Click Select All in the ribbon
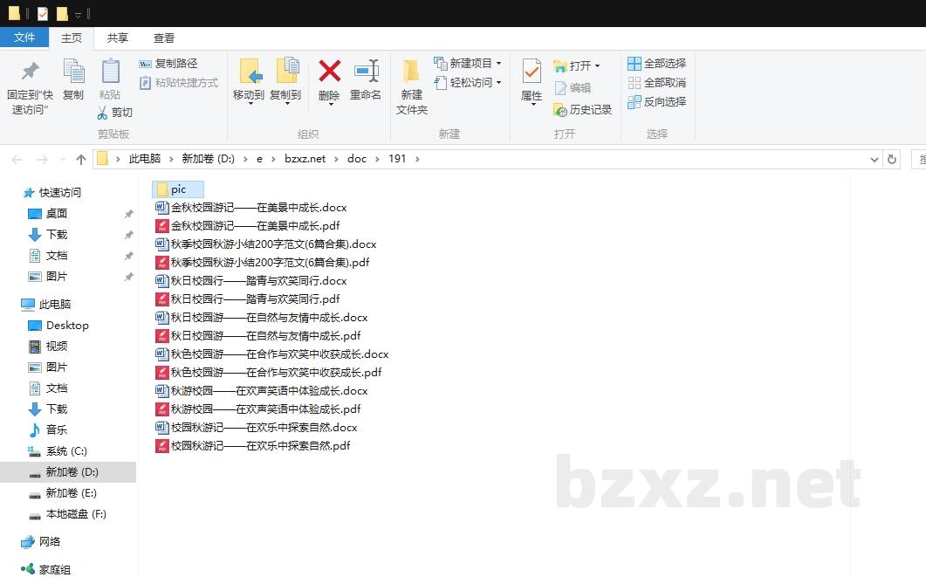The height and width of the screenshot is (577, 926). (634, 64)
